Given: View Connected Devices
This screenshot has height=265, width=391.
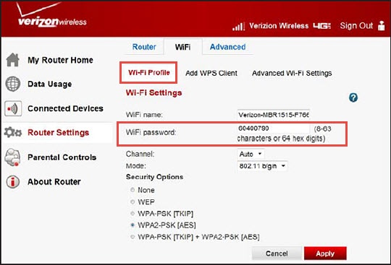Looking at the screenshot, I should [x=65, y=108].
